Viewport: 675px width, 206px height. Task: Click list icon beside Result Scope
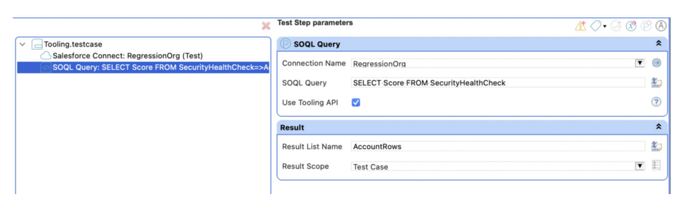tap(657, 166)
